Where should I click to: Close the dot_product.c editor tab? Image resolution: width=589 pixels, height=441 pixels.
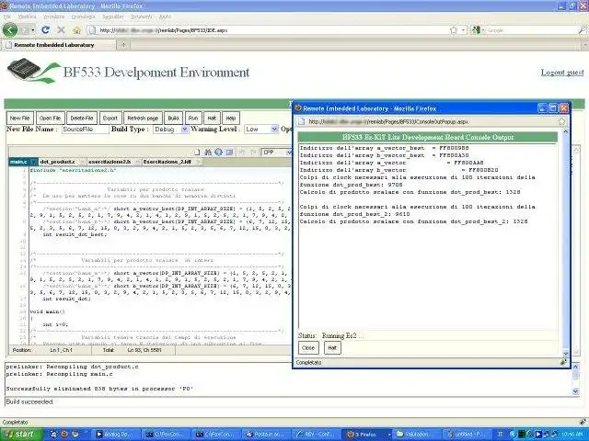tap(82, 162)
